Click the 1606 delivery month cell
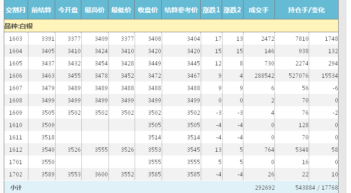The image size is (351, 193). point(16,75)
